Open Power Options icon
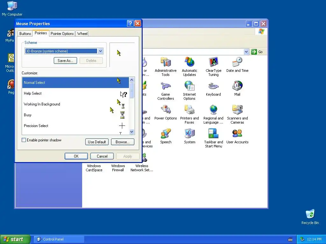 coord(166,112)
